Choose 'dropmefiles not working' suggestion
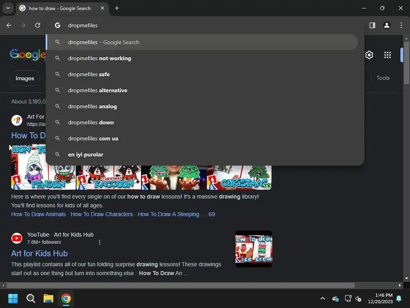Image resolution: width=410 pixels, height=308 pixels. pyautogui.click(x=202, y=58)
